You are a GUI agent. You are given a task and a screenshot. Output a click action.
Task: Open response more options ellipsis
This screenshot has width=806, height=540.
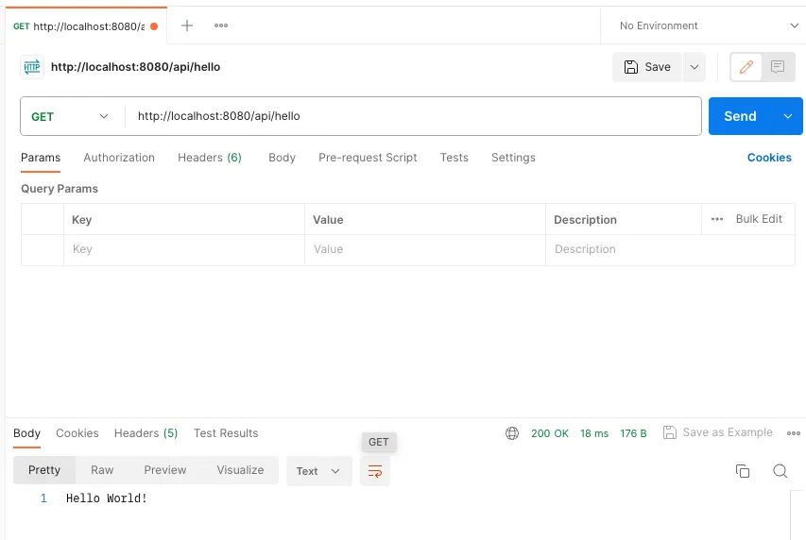click(793, 433)
